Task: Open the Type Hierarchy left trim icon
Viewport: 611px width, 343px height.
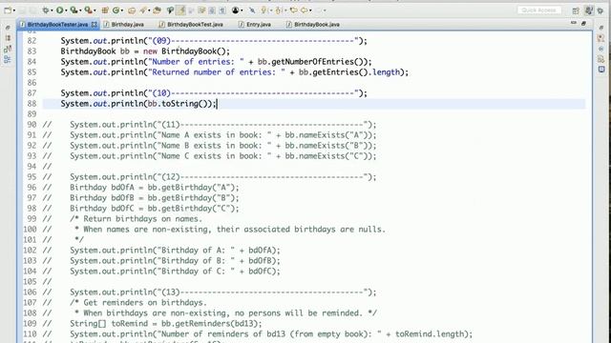Action: pyautogui.click(x=8, y=49)
